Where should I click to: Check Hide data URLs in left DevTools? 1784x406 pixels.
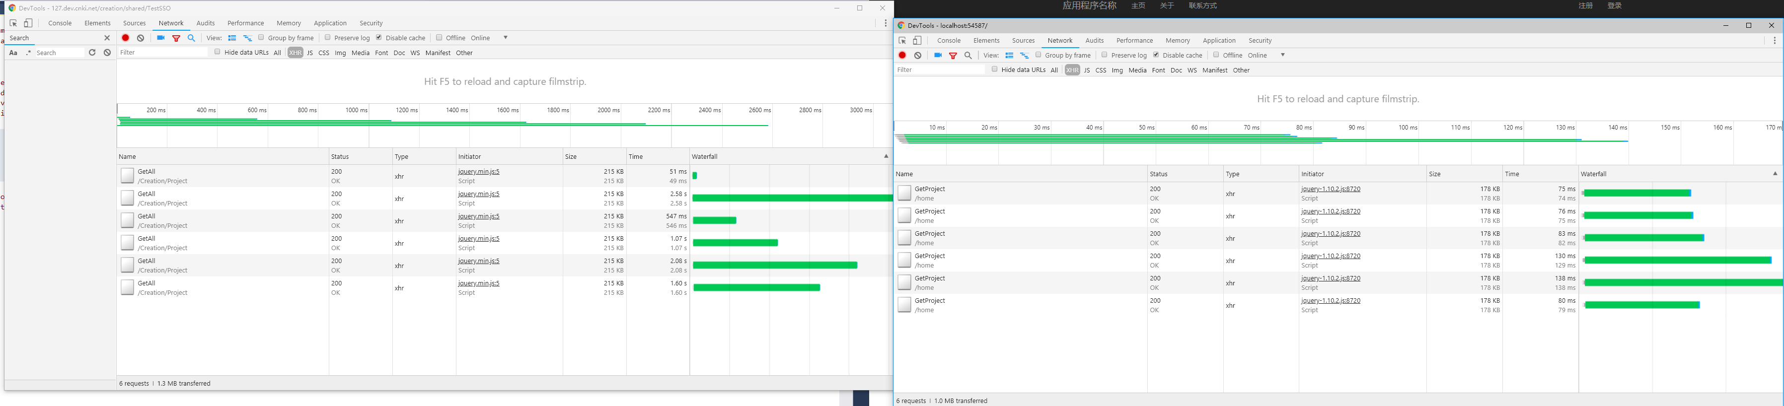218,52
